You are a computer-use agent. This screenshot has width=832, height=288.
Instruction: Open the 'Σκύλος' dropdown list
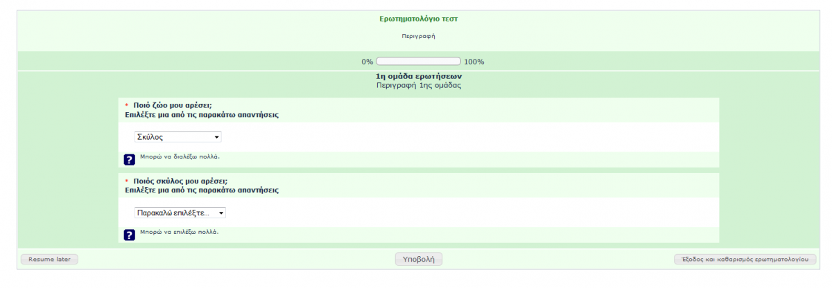click(178, 137)
